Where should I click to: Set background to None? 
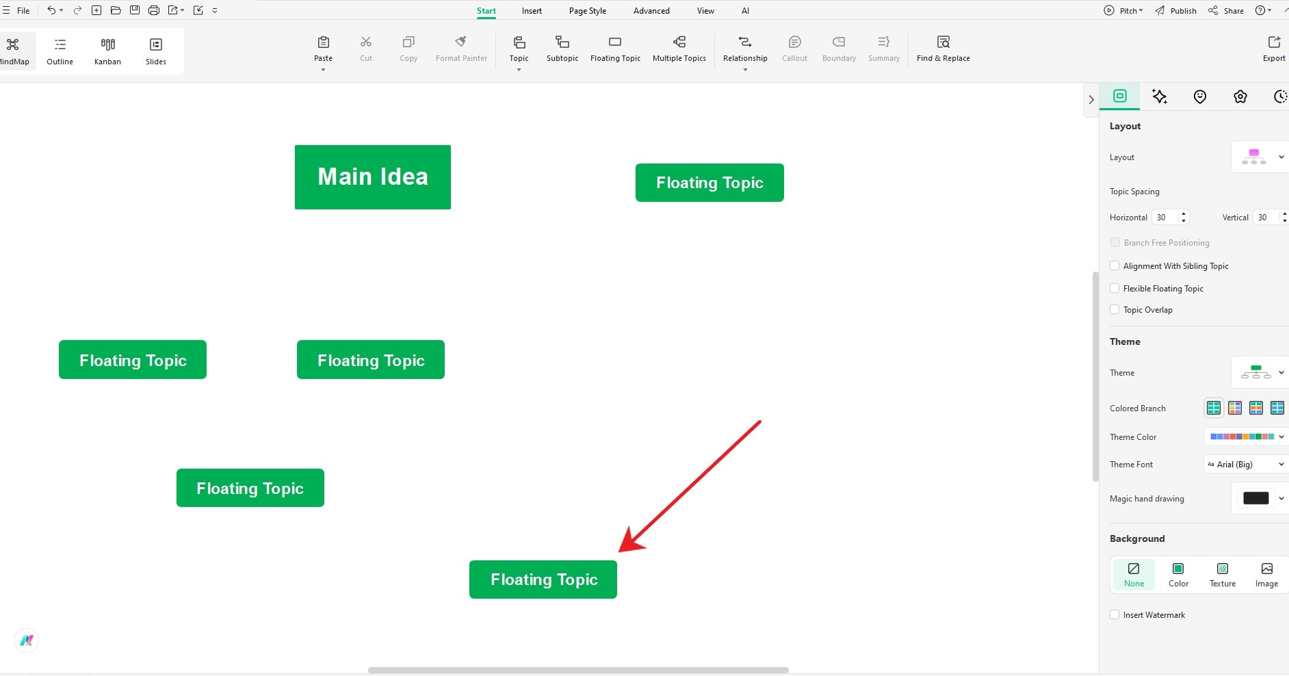(1134, 575)
